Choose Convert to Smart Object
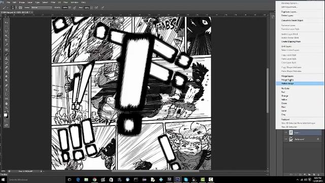 (300, 20)
